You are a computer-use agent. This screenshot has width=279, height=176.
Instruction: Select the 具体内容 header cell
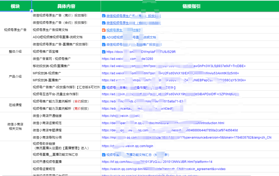[66, 6]
